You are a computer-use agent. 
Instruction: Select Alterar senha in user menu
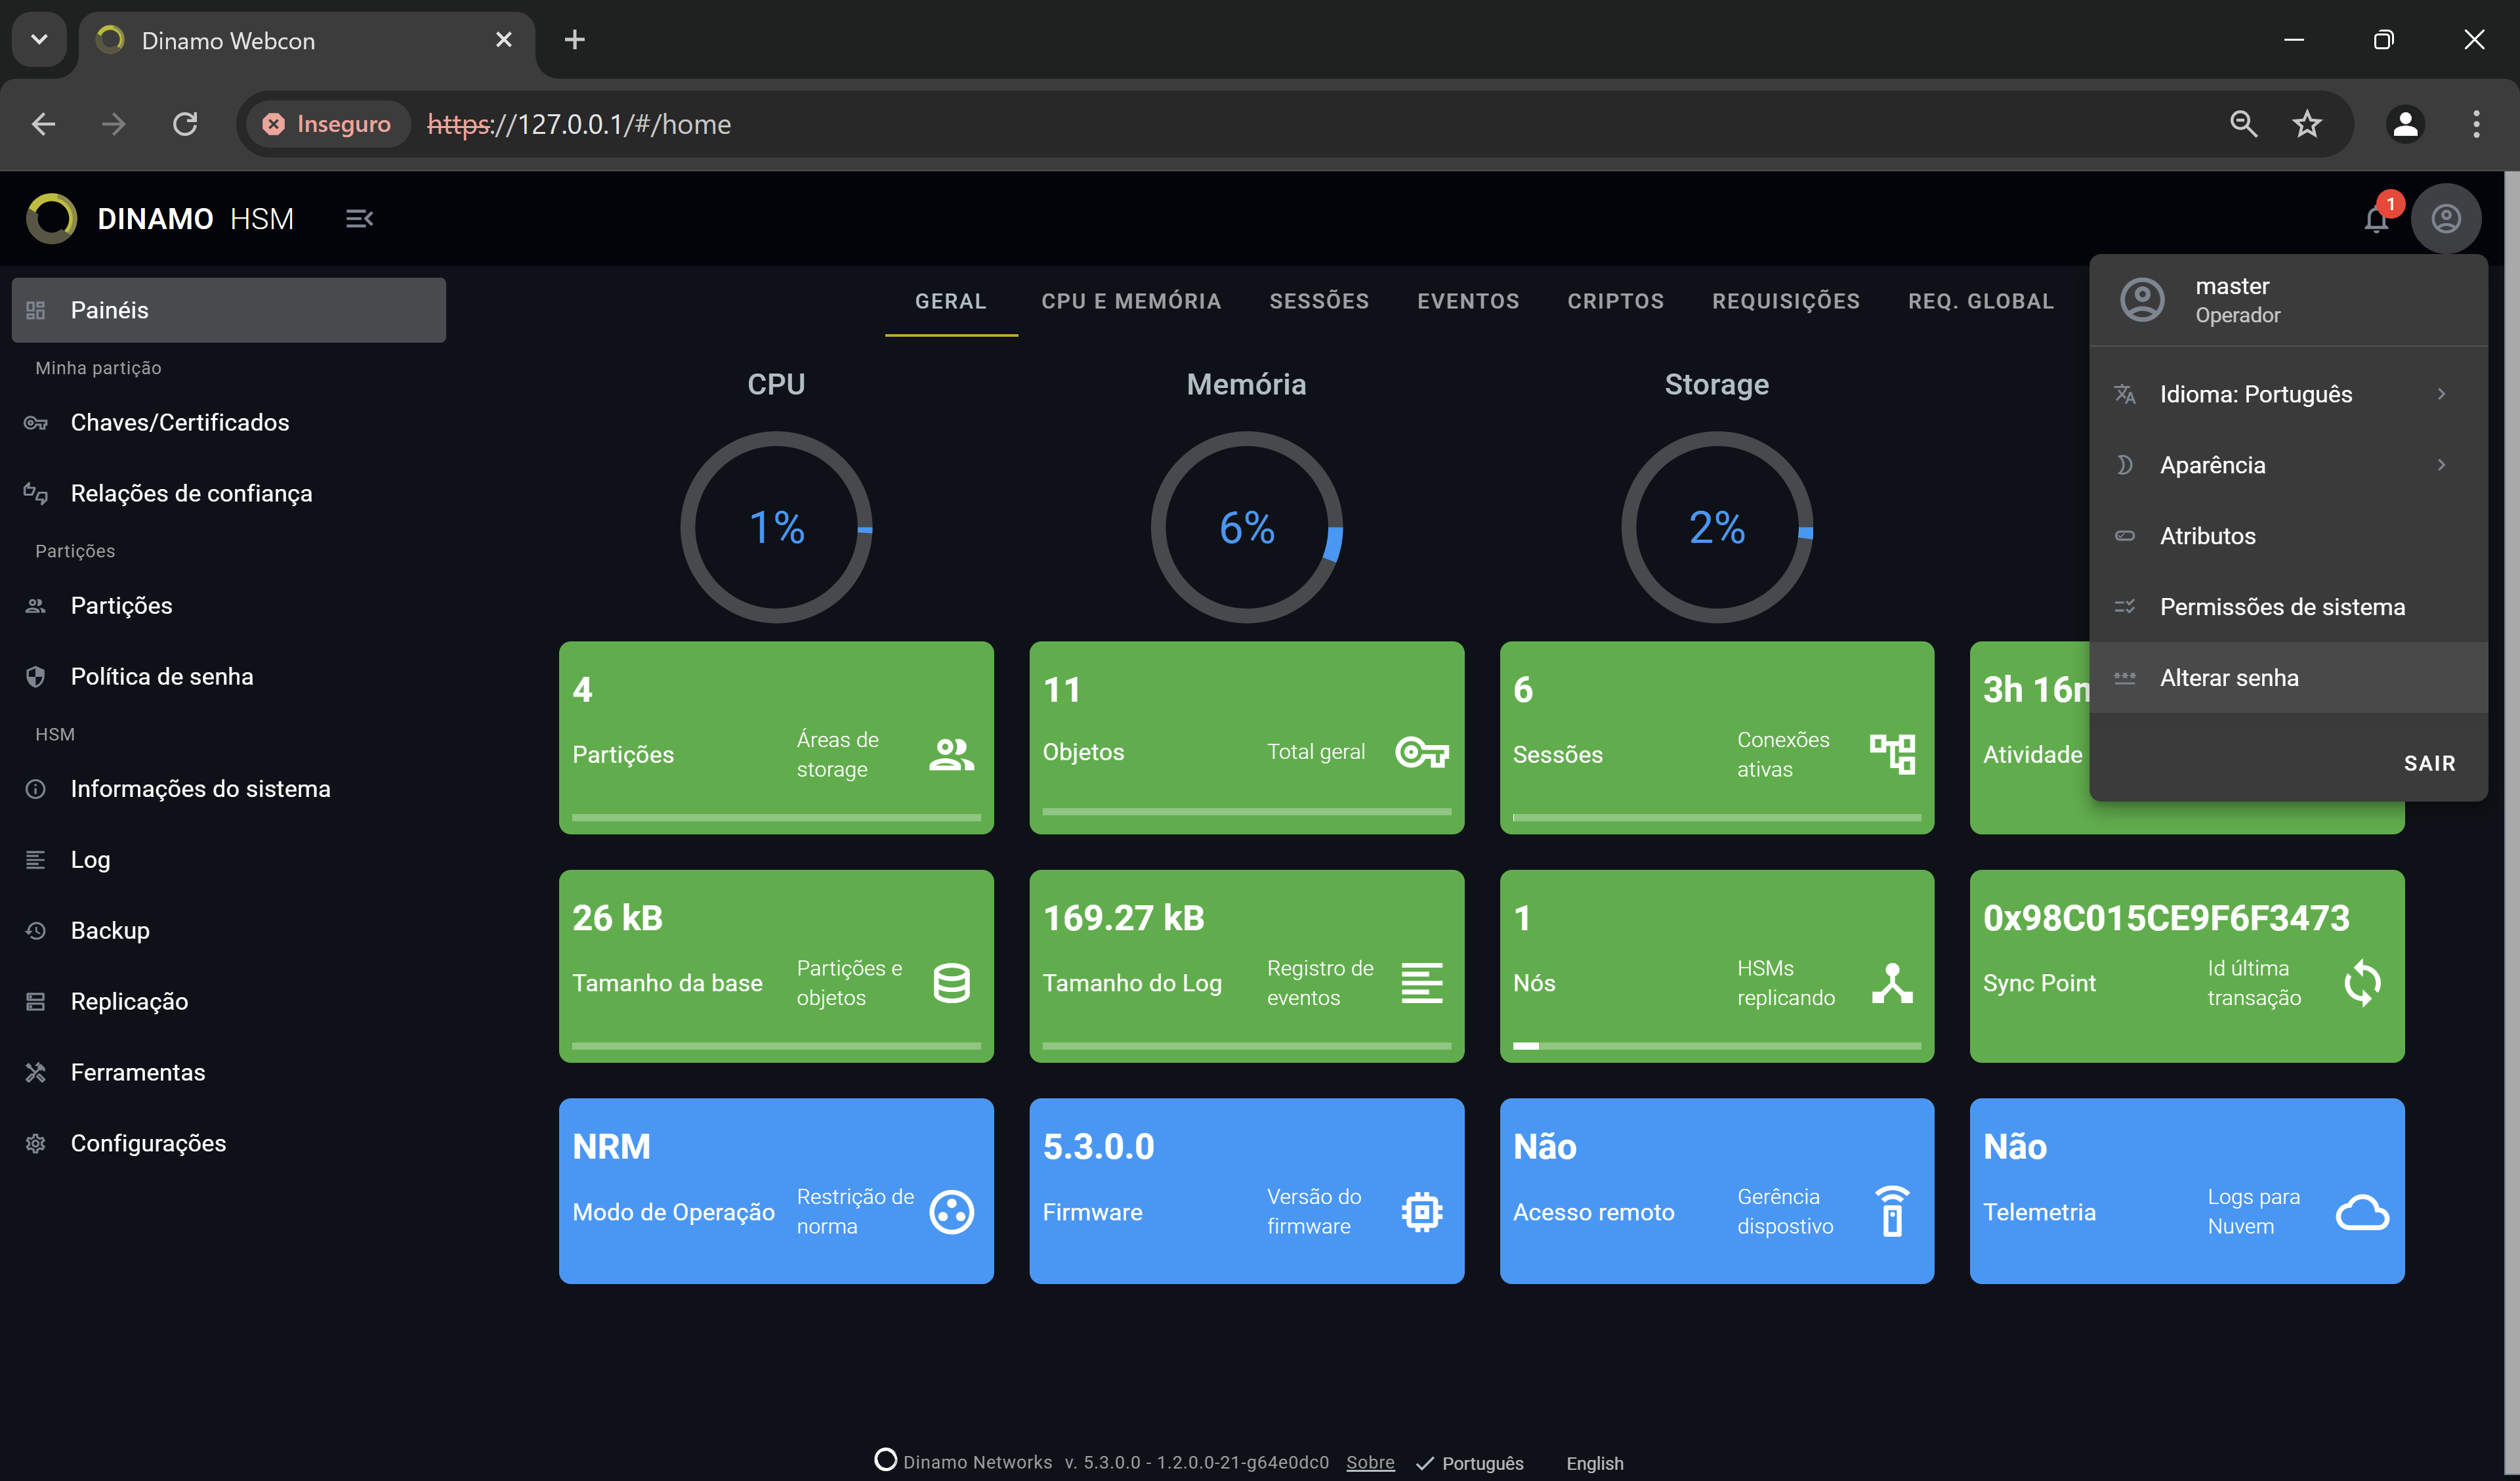click(x=2287, y=678)
